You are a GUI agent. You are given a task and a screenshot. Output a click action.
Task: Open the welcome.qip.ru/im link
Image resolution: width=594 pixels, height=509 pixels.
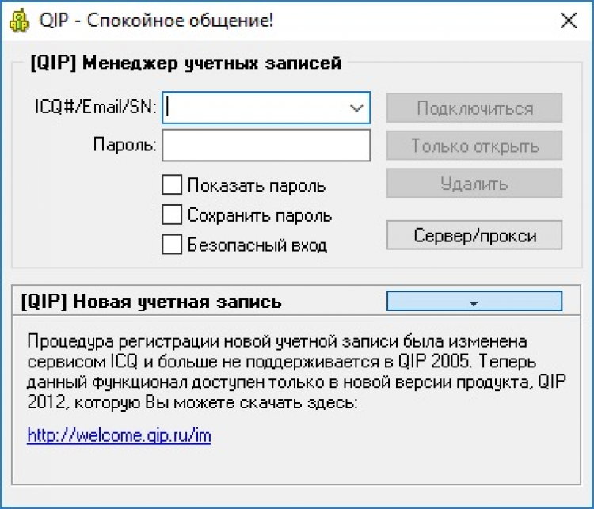click(119, 435)
